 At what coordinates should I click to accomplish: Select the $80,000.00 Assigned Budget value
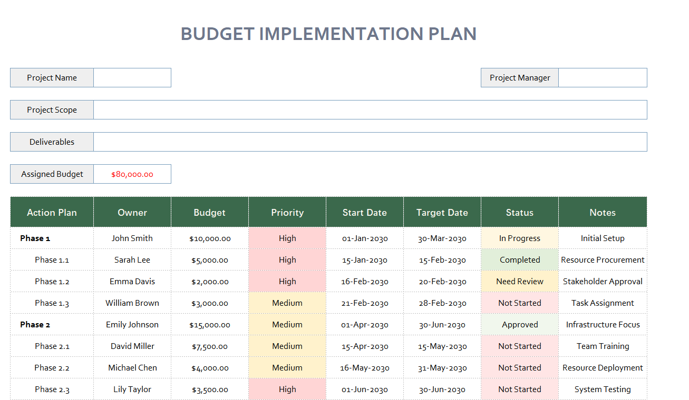point(132,174)
